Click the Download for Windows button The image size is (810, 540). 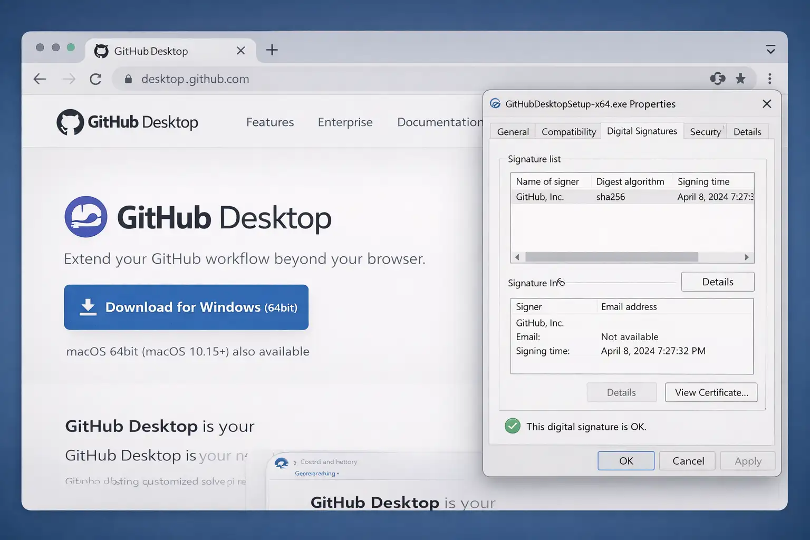pyautogui.click(x=186, y=307)
